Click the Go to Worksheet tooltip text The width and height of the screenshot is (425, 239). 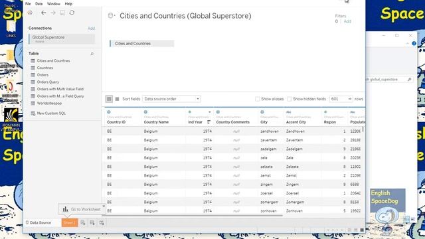pyautogui.click(x=86, y=209)
